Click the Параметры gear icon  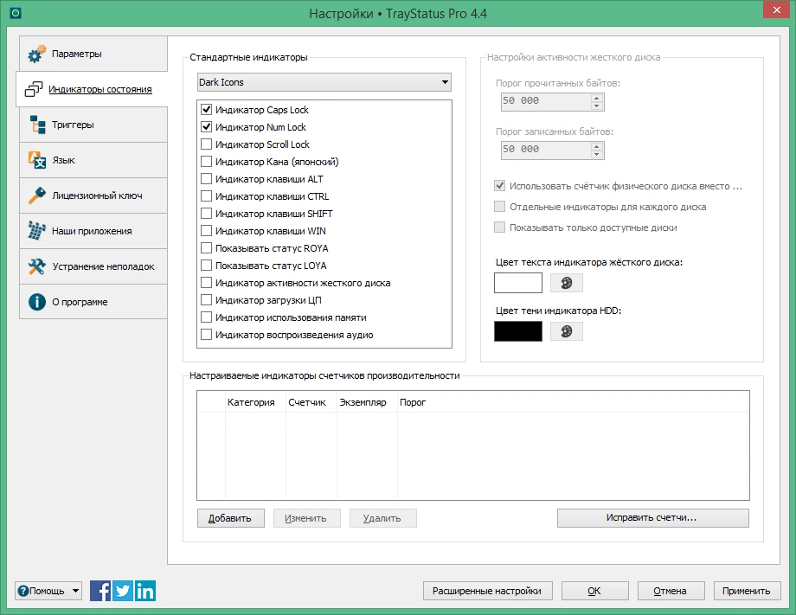[x=36, y=54]
